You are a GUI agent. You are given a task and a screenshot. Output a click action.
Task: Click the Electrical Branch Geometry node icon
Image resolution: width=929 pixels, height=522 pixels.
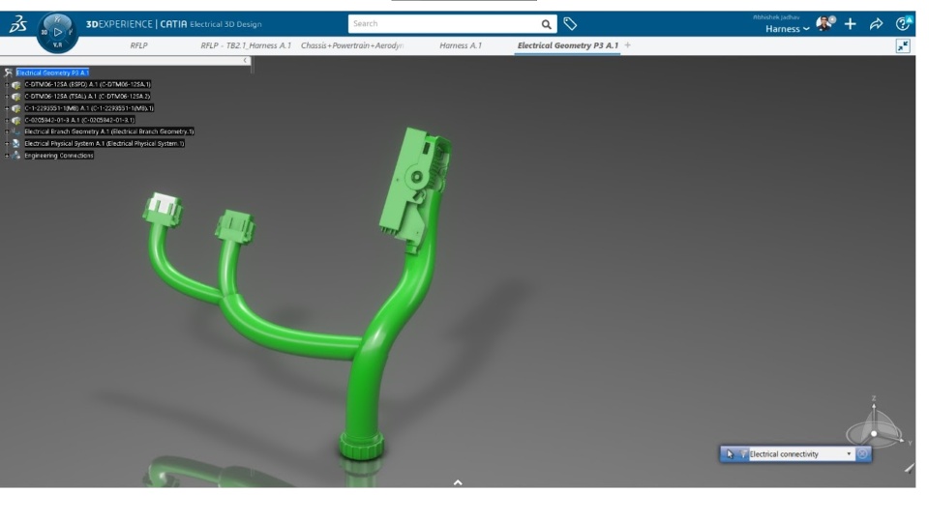[x=16, y=131]
